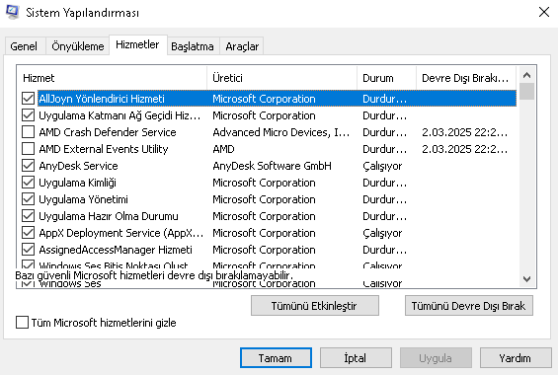Screen dimensions: 558x375
Task: Sort by the Durum column header
Action: point(386,78)
